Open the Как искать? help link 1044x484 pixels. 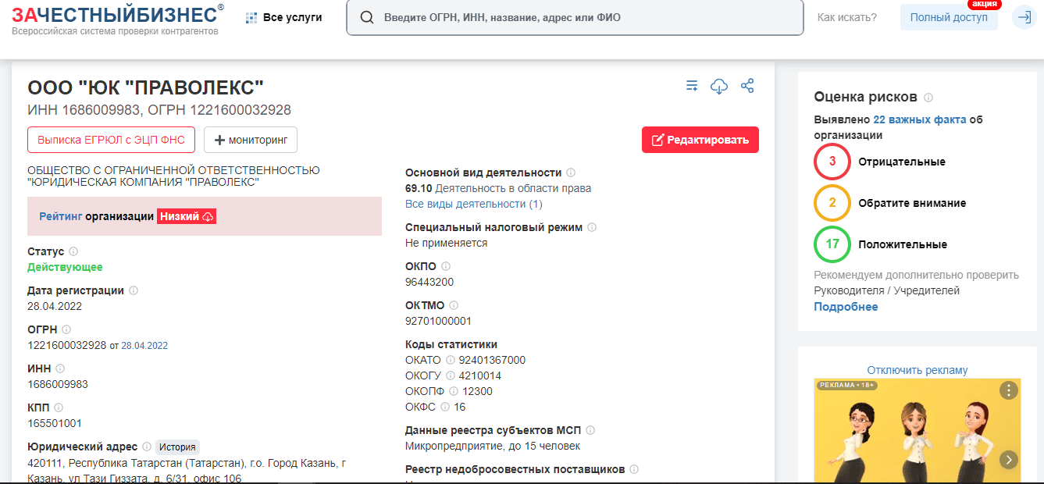tap(846, 17)
